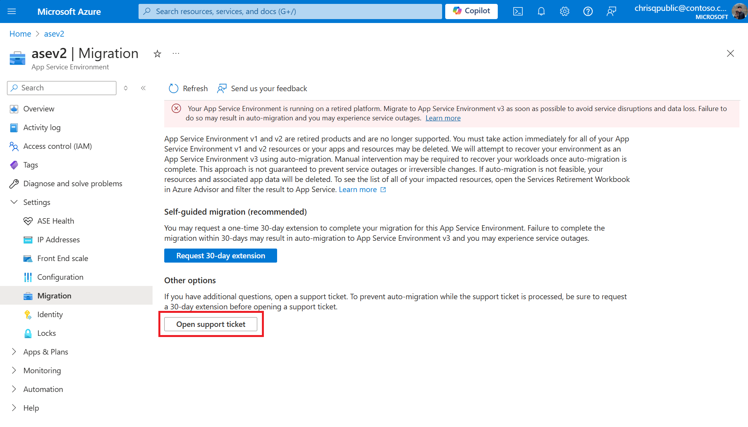Image resolution: width=748 pixels, height=427 pixels.
Task: Click the ASE Health icon in sidebar
Action: 27,221
